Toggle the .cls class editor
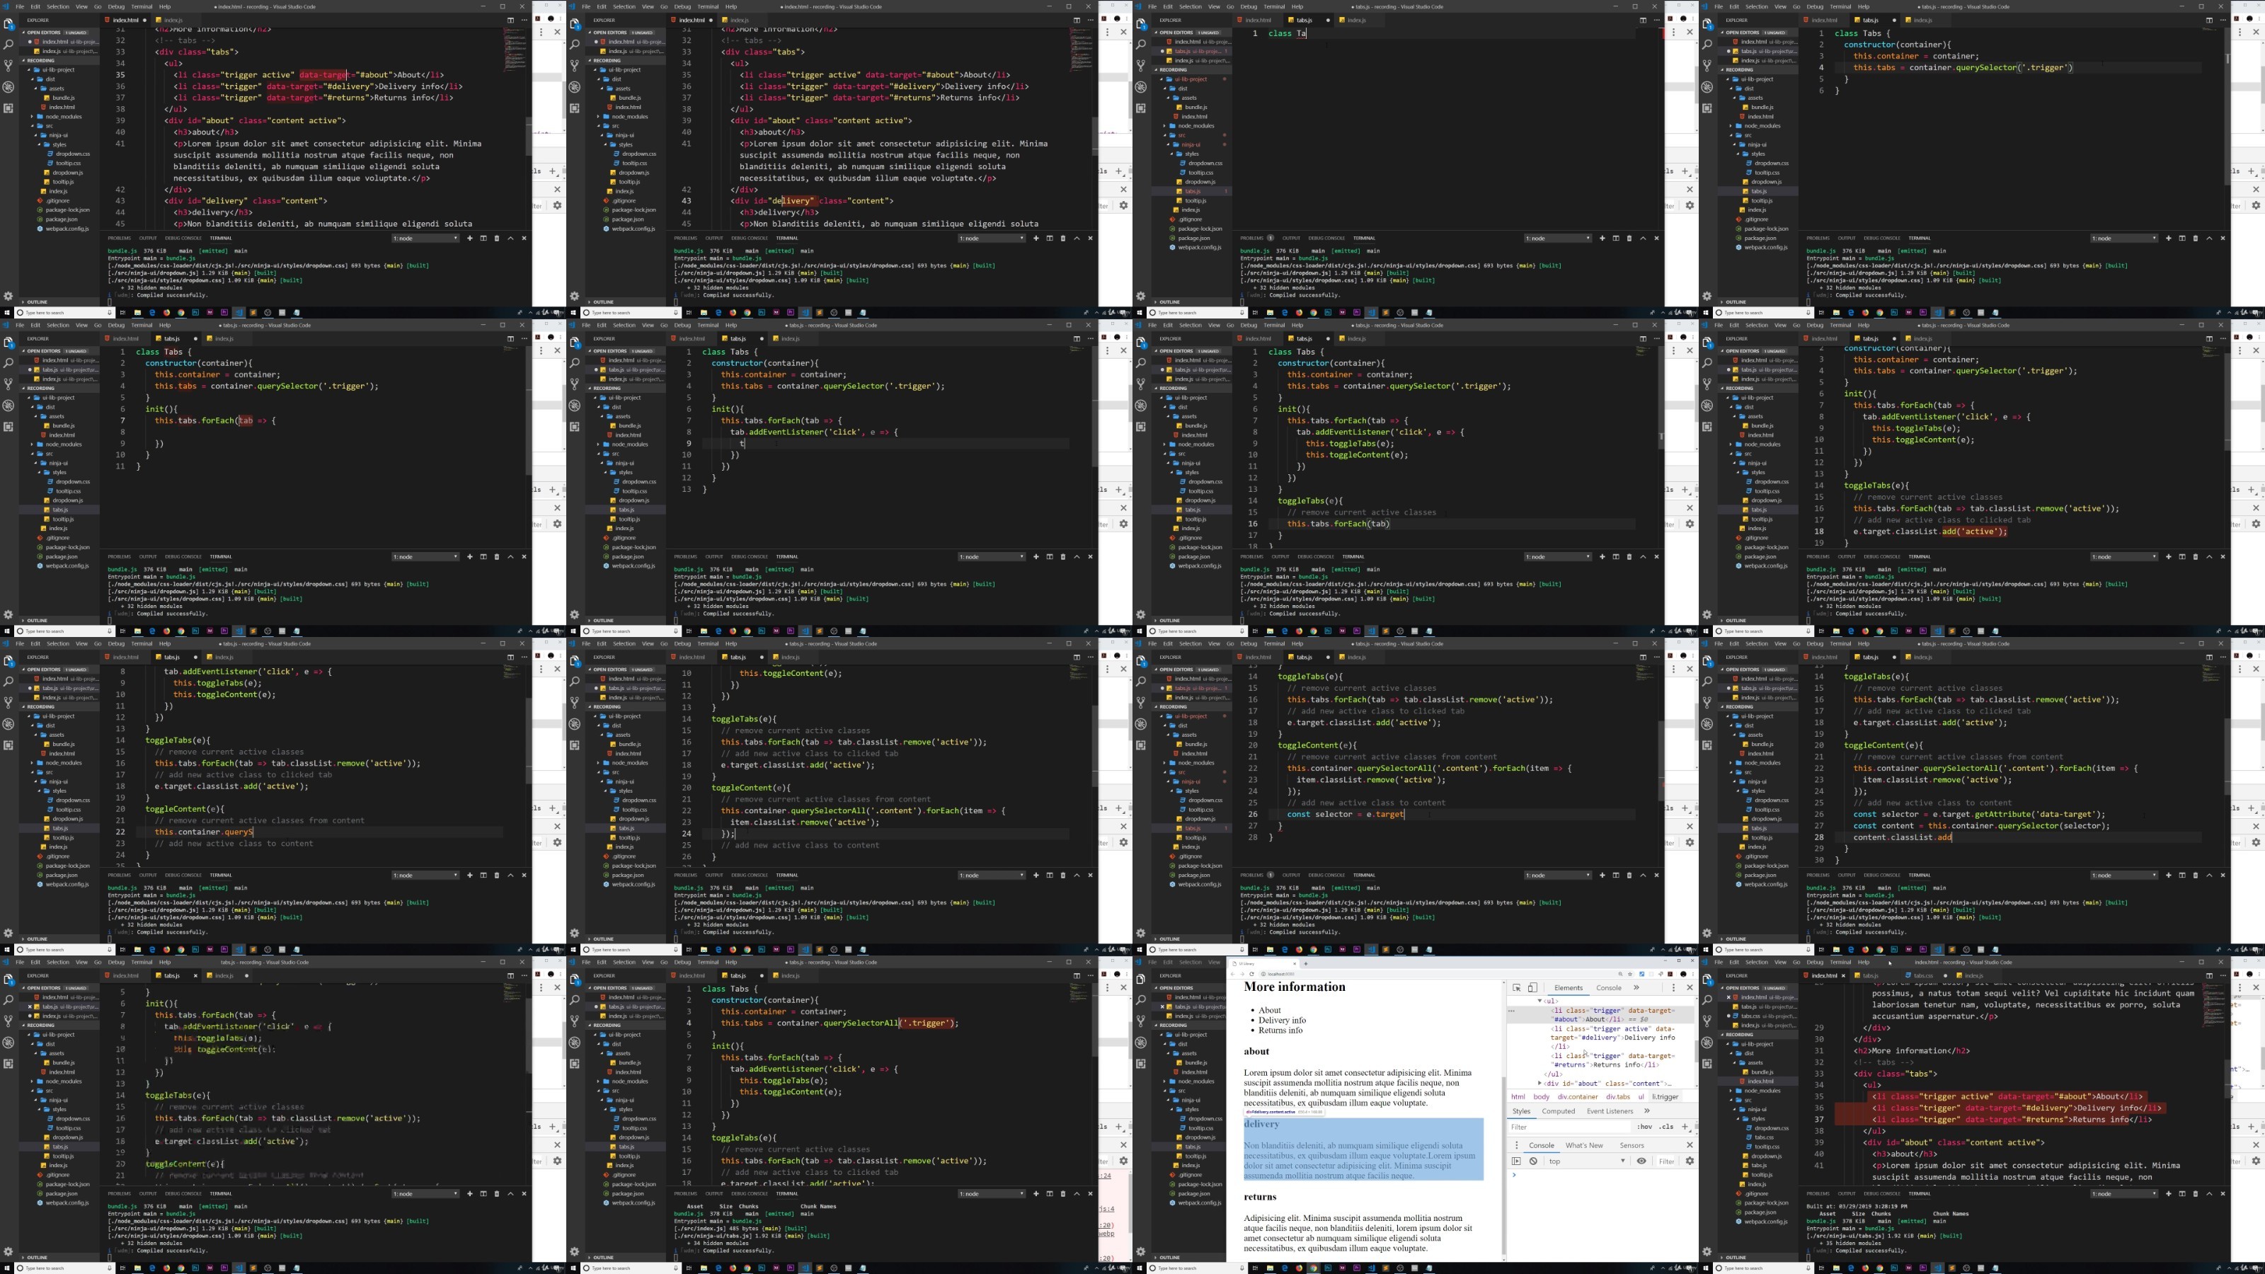This screenshot has height=1274, width=2265. (1666, 1126)
